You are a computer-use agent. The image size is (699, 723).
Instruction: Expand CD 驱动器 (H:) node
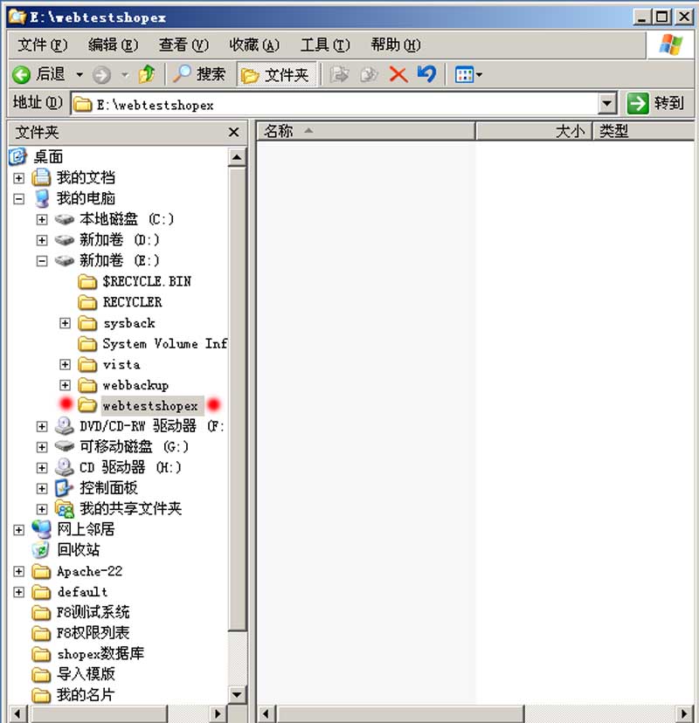pyautogui.click(x=42, y=468)
